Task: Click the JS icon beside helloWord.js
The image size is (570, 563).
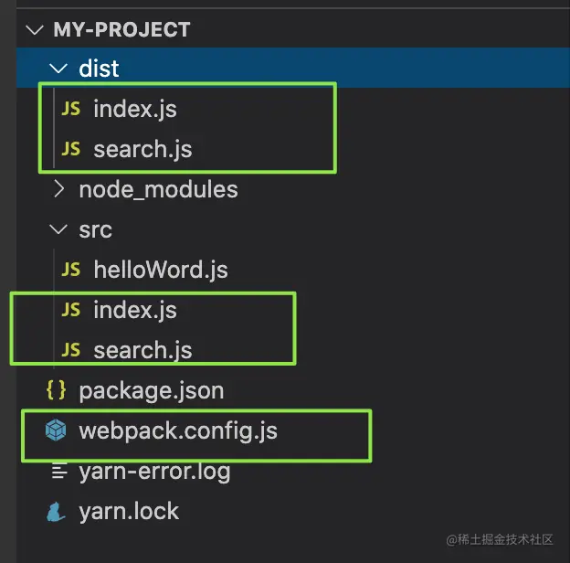Action: (70, 270)
